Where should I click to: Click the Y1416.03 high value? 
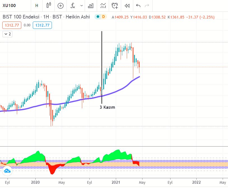139,17
